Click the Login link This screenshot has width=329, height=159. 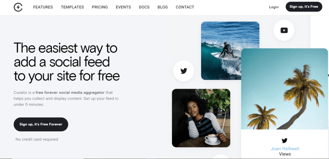[274, 7]
